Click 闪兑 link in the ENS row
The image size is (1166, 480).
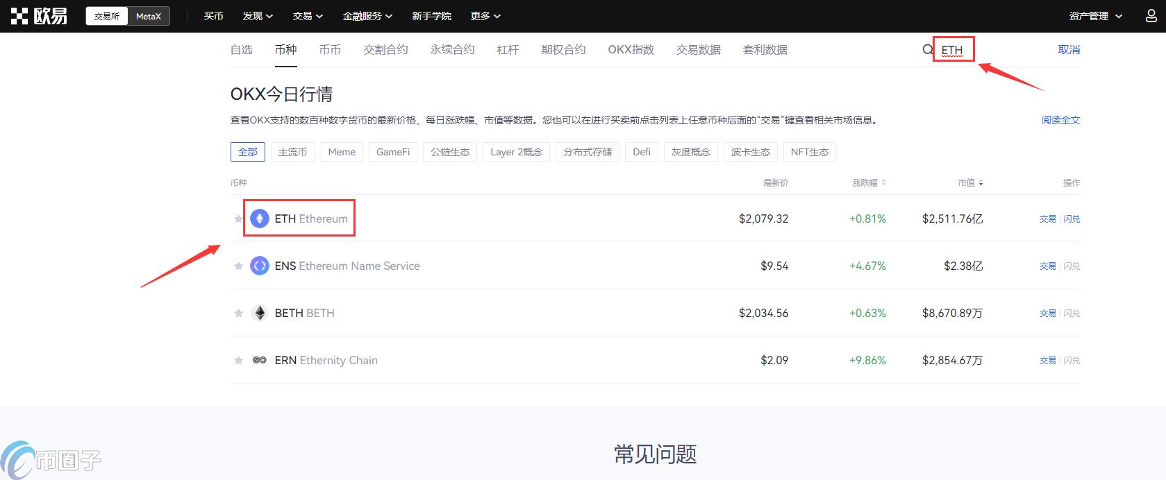click(1072, 266)
